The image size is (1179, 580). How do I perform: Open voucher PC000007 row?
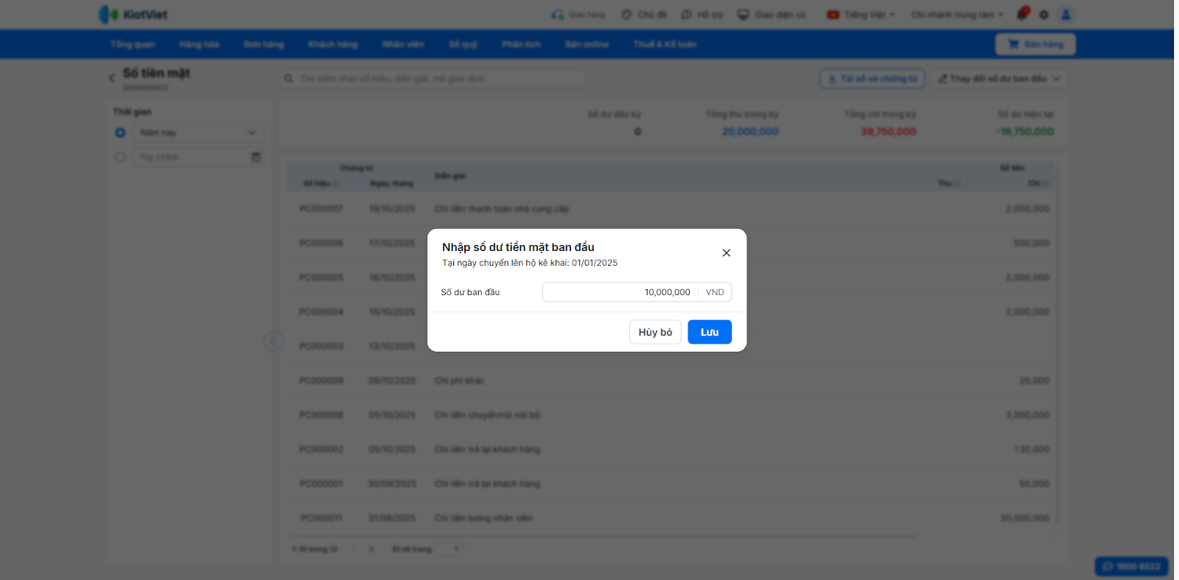[671, 209]
